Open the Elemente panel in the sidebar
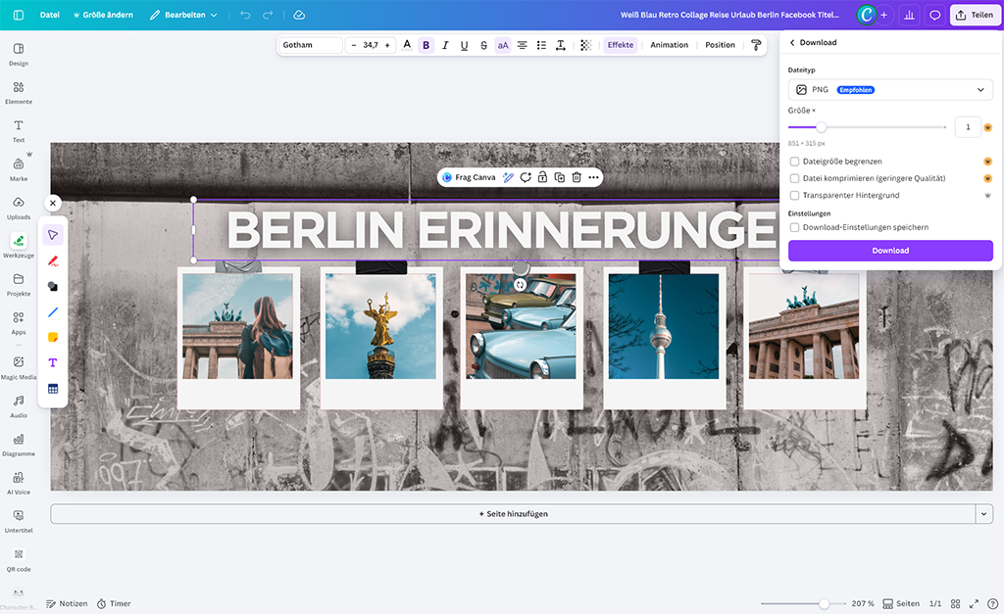The height and width of the screenshot is (614, 1004). [x=18, y=93]
